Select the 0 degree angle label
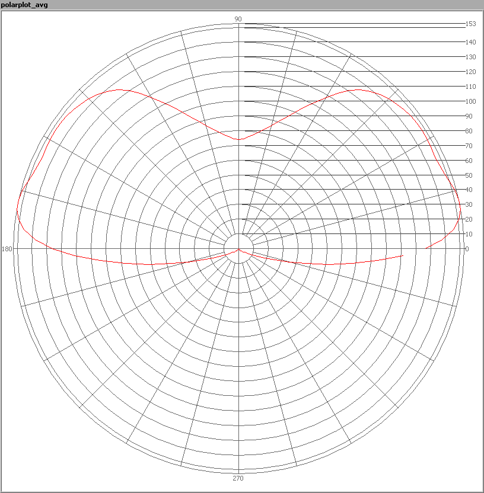This screenshot has height=493, width=484. (x=467, y=249)
